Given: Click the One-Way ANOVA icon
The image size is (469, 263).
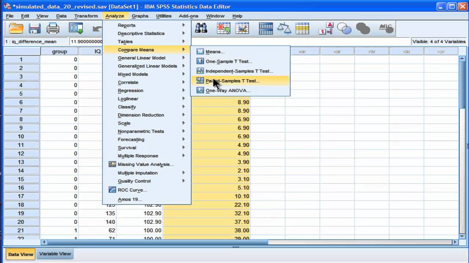Looking at the screenshot, I should point(200,90).
